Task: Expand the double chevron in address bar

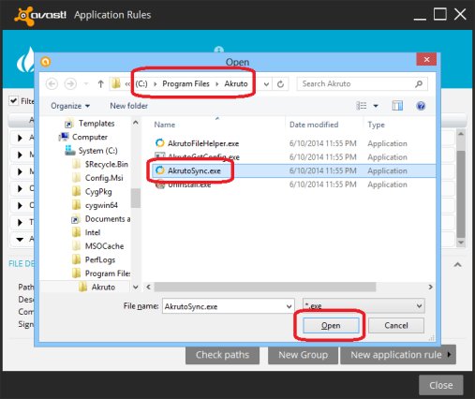Action: 127,84
